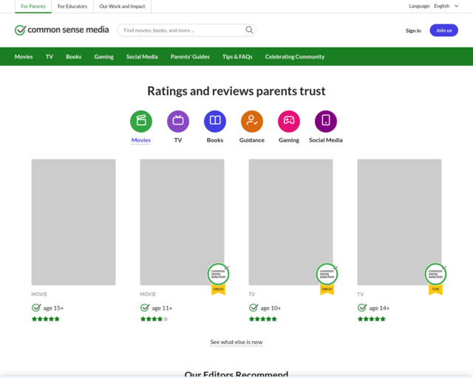473x378 pixels.
Task: Open TV in the green navigation bar
Action: pos(50,57)
